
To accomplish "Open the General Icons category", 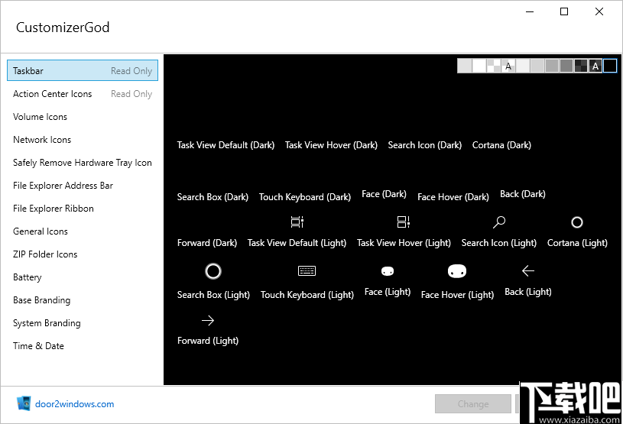I will [x=83, y=231].
